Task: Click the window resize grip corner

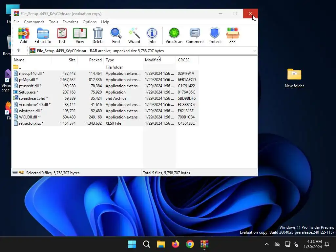Action: [256, 174]
